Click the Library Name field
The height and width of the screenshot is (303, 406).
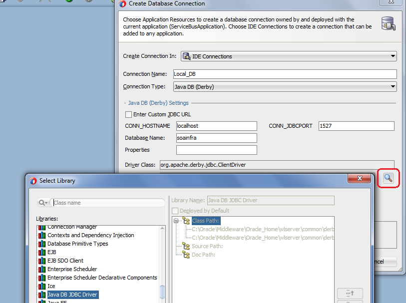(x=271, y=200)
